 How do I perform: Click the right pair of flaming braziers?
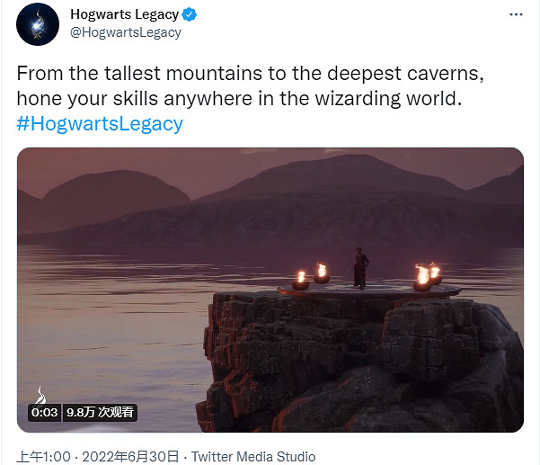click(x=428, y=278)
